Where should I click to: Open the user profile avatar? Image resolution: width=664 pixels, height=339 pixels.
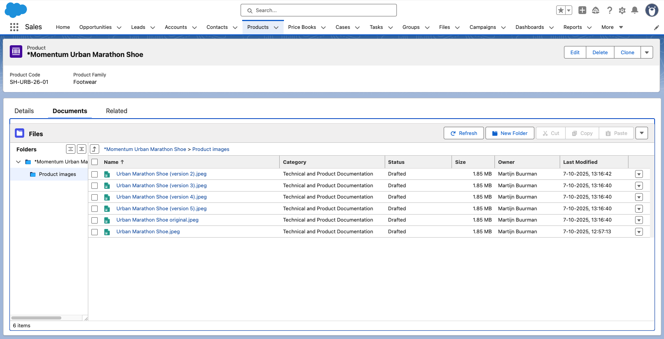(652, 11)
